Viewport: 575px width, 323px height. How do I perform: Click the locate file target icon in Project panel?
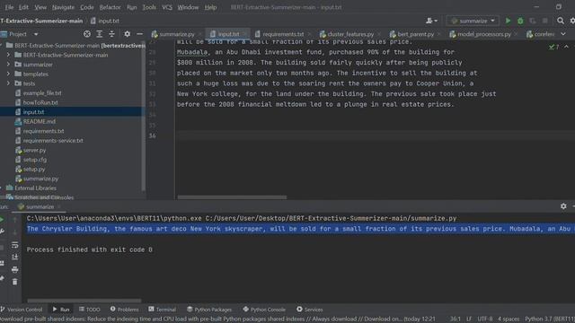pyautogui.click(x=87, y=34)
